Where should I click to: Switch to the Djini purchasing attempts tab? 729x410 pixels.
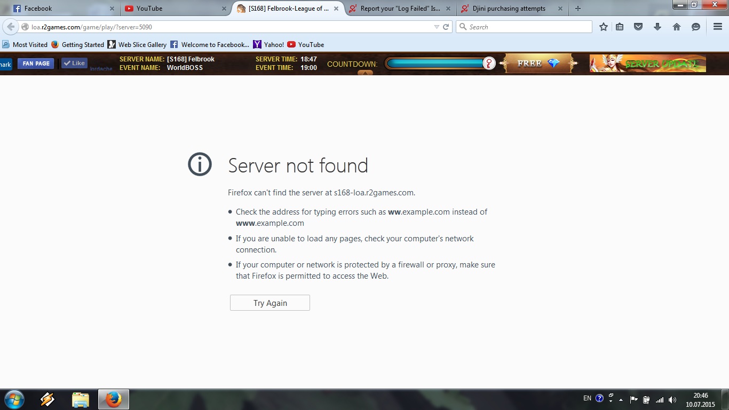click(509, 9)
